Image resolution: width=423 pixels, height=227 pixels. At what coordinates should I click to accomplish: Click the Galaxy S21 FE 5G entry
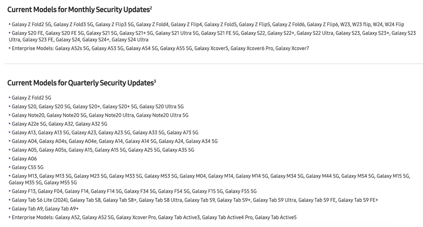click(219, 33)
